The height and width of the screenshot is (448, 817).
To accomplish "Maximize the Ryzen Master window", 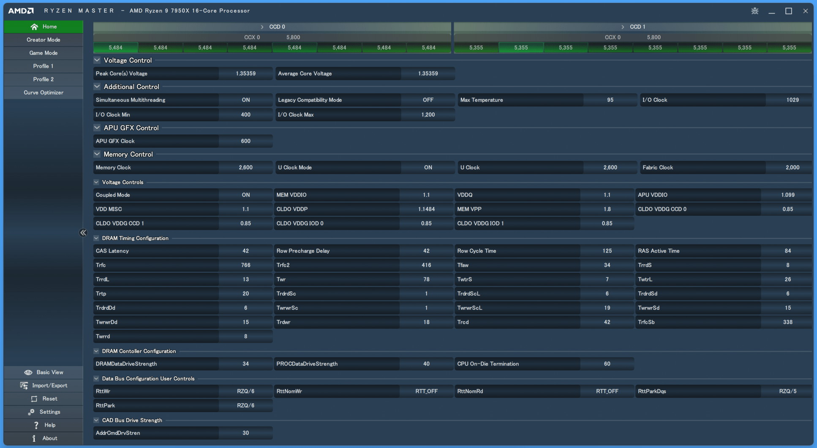I will (789, 11).
